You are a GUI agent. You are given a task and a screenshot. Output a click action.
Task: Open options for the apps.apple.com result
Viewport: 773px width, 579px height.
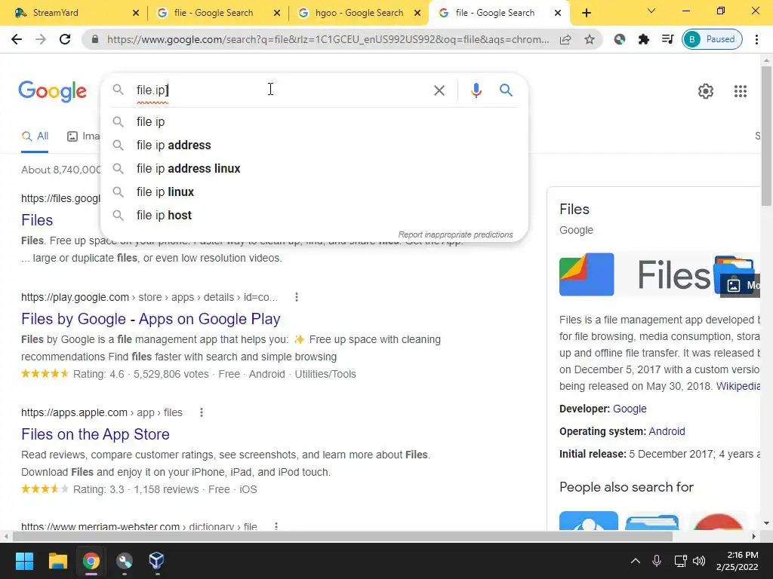(x=201, y=412)
